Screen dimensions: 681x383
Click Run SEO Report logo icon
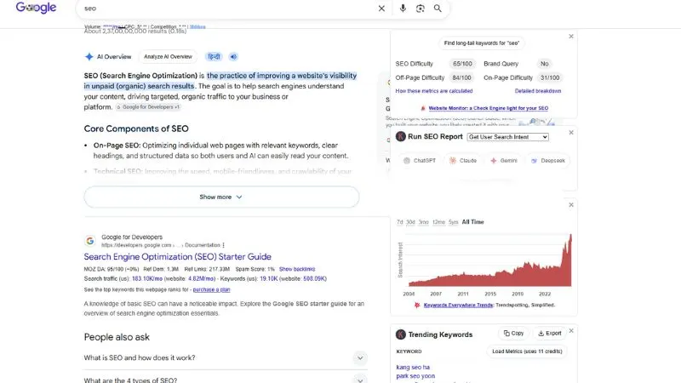(x=400, y=136)
